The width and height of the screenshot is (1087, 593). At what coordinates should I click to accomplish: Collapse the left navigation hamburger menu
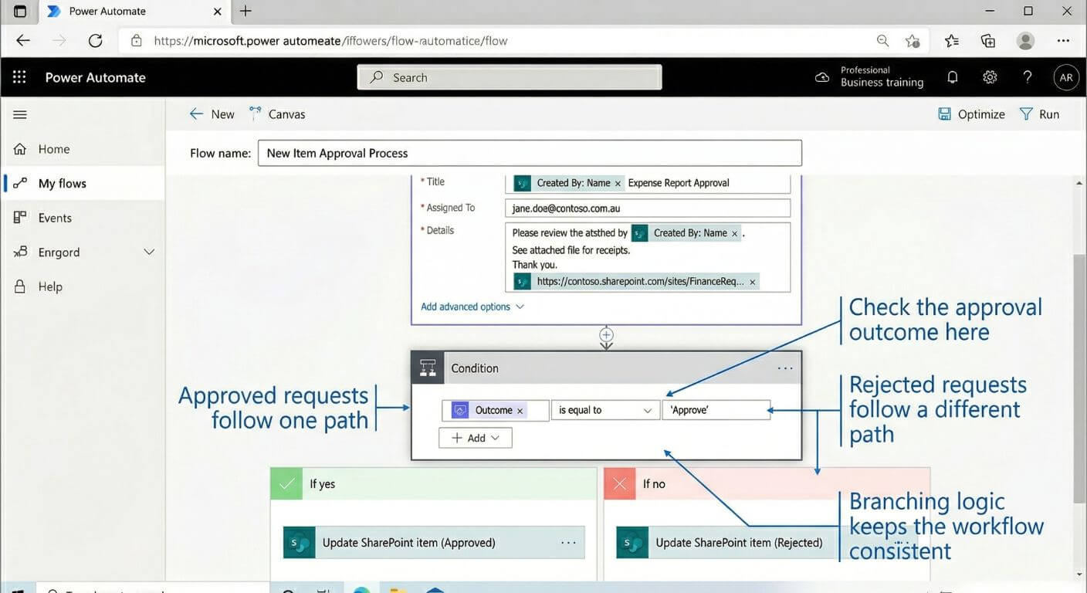coord(20,114)
